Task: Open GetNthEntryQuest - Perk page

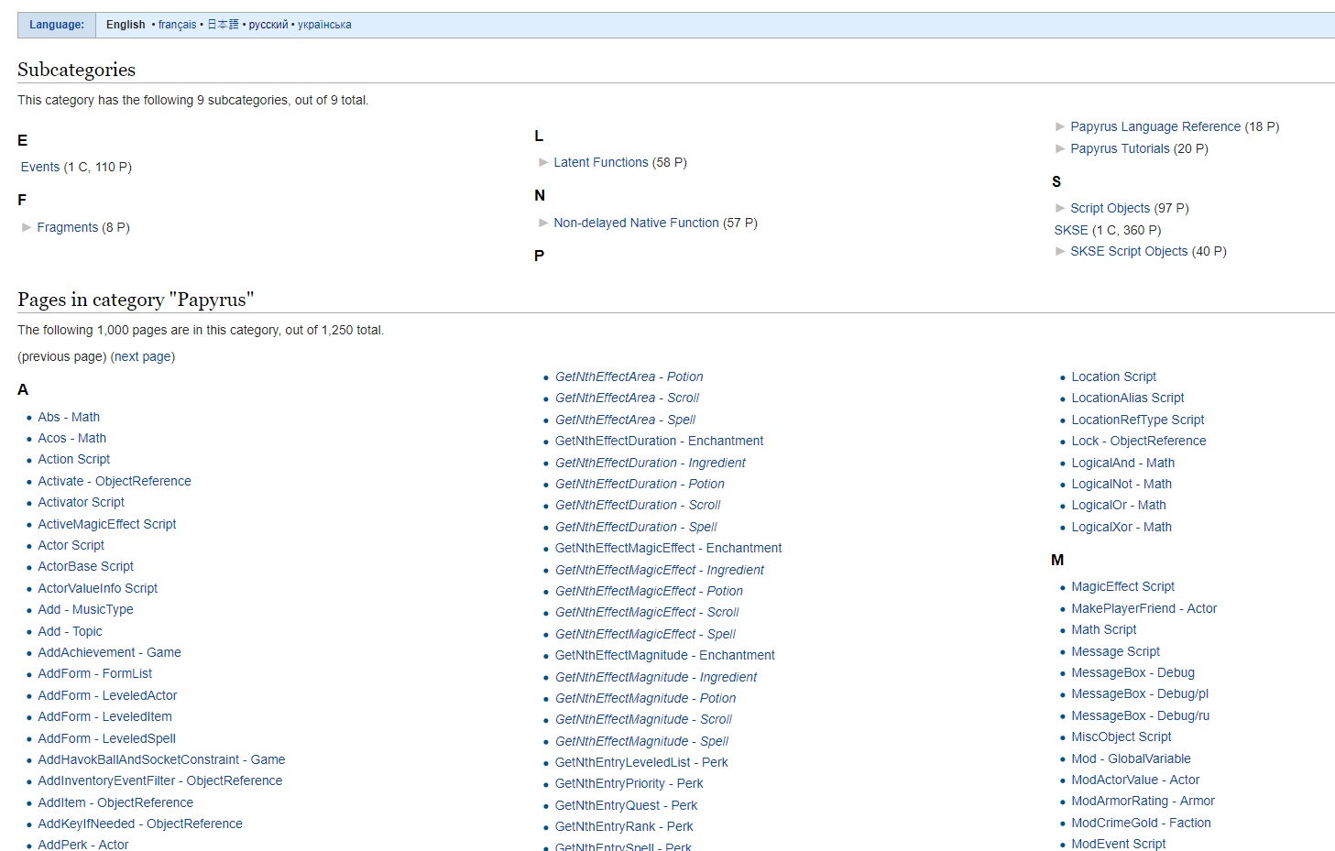Action: (626, 805)
